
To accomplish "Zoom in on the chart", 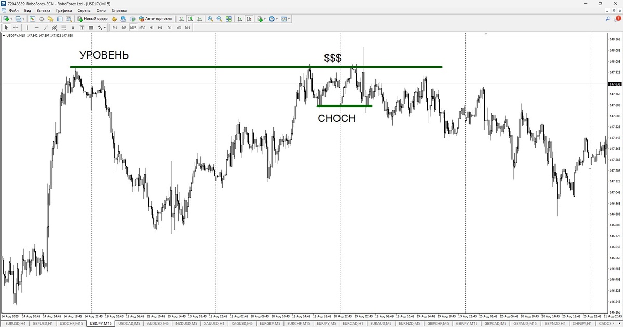I will (x=210, y=19).
